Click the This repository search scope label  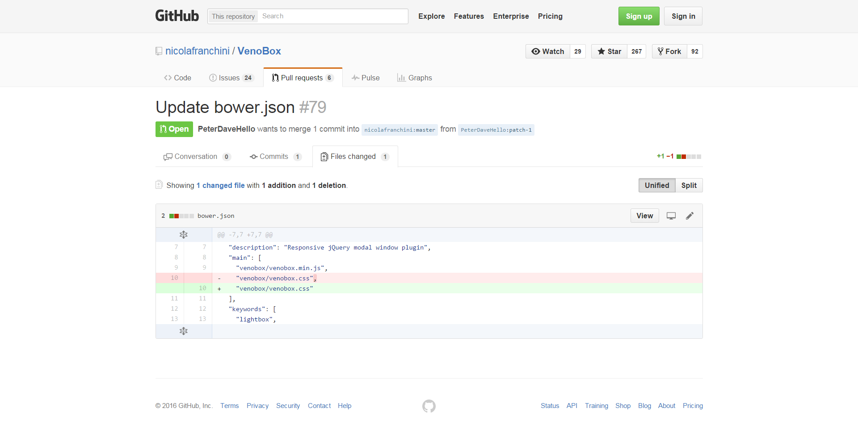tap(233, 17)
